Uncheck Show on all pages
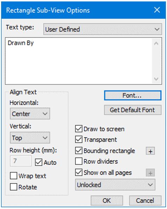 click(79, 172)
